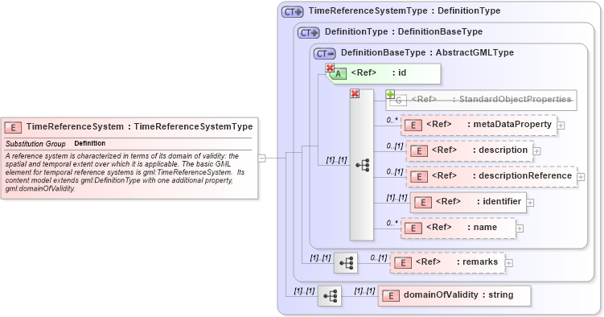Select DefinitionBaseType : AbstractGMLType title
Screen dimensions: 604x317
427,52
